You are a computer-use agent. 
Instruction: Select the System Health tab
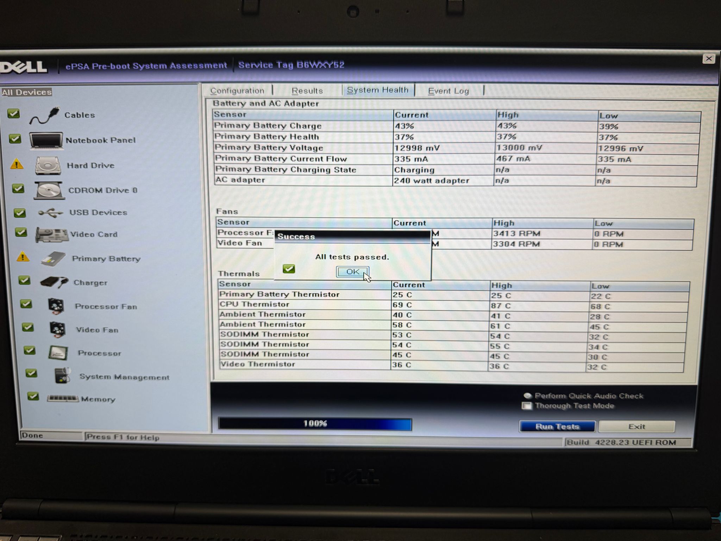pyautogui.click(x=378, y=90)
